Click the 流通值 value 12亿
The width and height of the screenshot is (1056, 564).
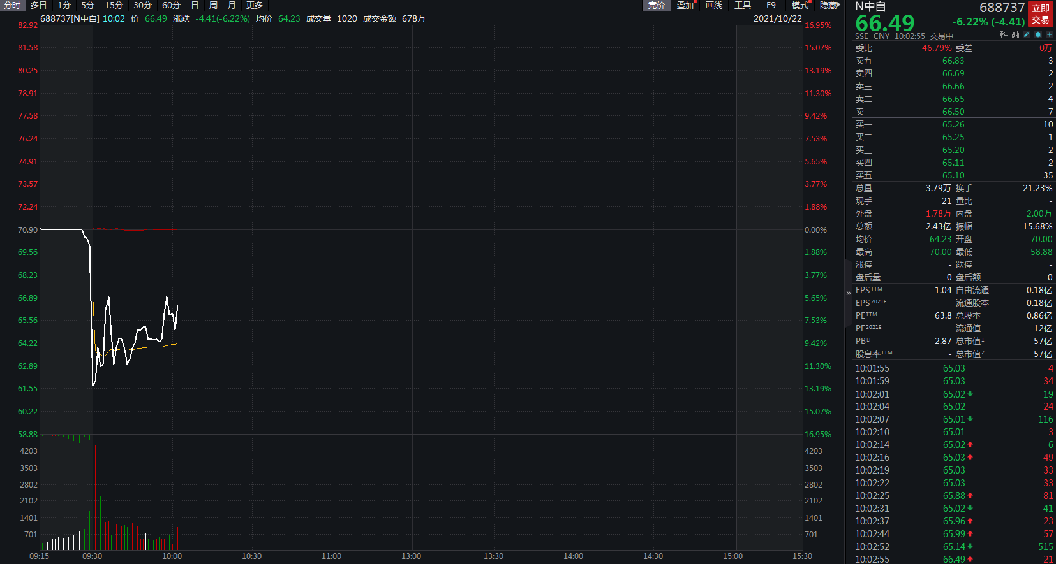[x=1043, y=328]
